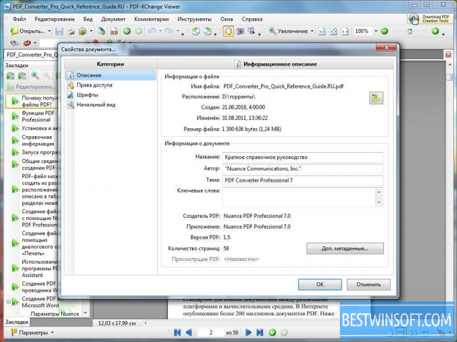Click the Fit Width icon
The image size is (457, 342).
point(345,31)
